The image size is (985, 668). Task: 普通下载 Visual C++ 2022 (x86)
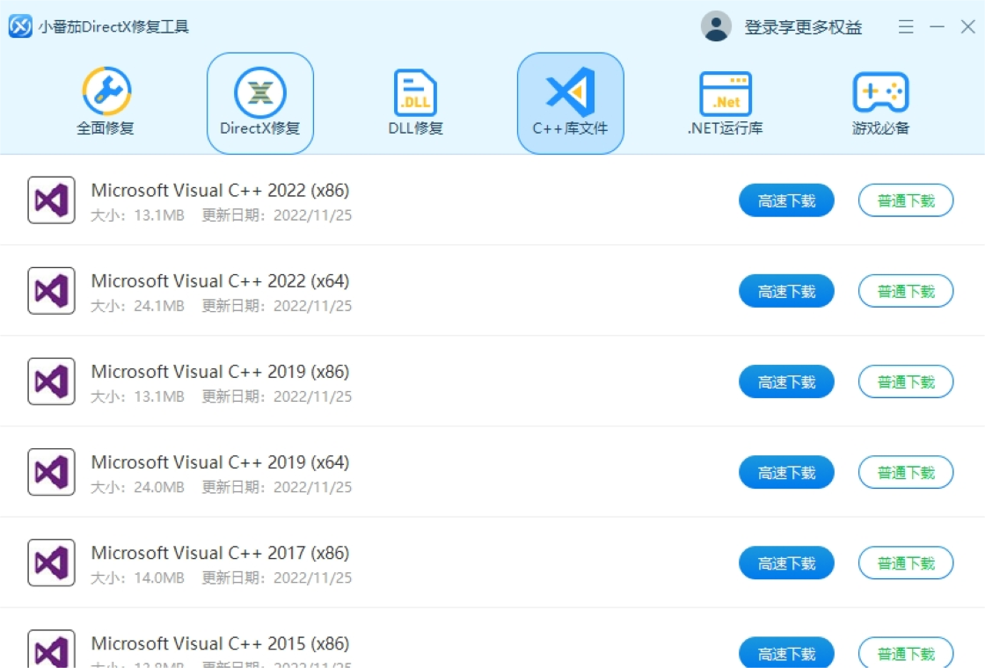coord(906,200)
